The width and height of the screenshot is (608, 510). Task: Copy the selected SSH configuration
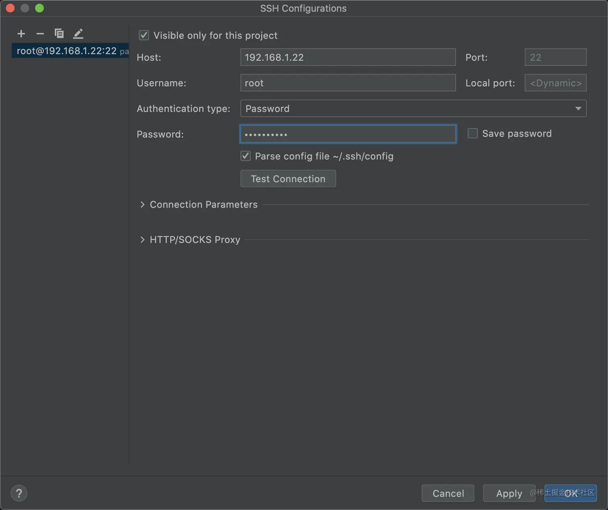[x=59, y=34]
